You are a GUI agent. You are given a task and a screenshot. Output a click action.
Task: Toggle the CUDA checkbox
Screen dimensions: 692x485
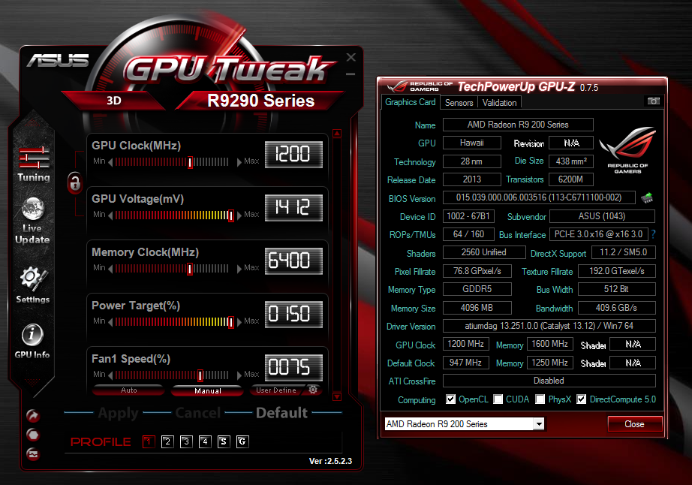[498, 399]
